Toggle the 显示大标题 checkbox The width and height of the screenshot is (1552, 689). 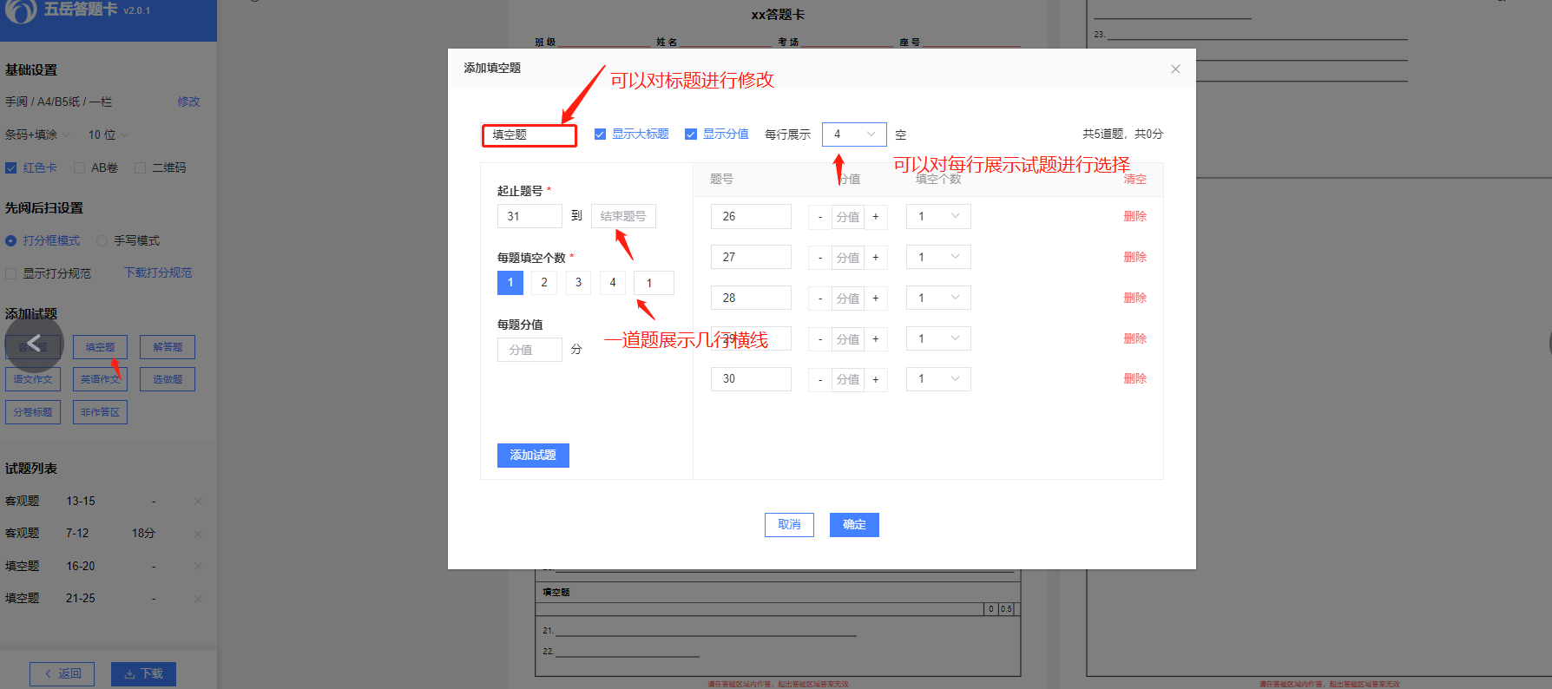(x=600, y=135)
